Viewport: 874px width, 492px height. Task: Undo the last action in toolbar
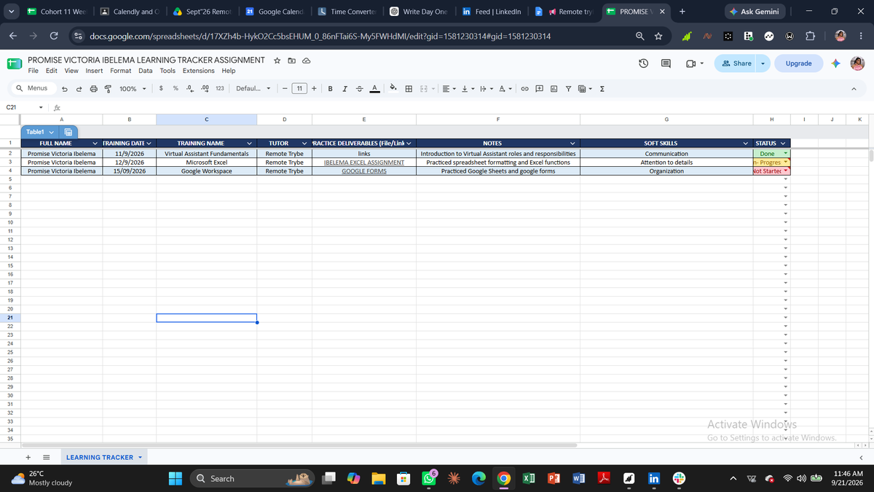(x=64, y=88)
